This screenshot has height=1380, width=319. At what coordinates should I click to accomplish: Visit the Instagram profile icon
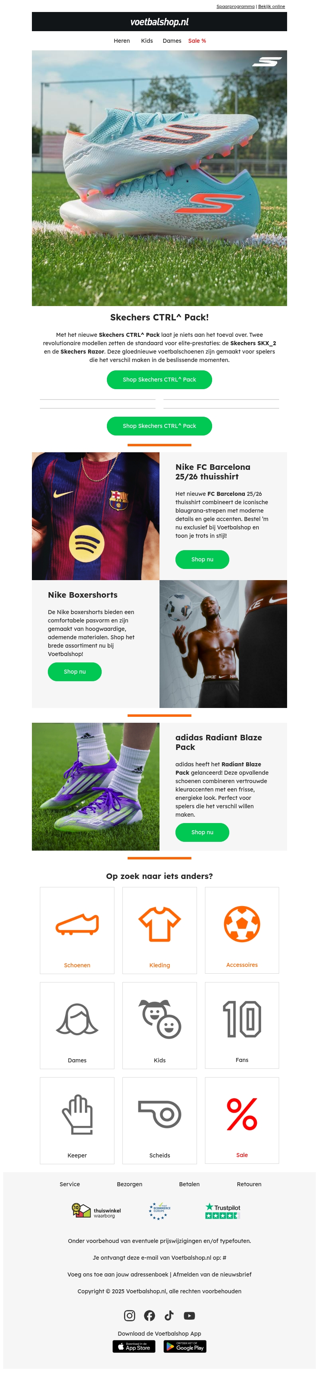tap(129, 1315)
